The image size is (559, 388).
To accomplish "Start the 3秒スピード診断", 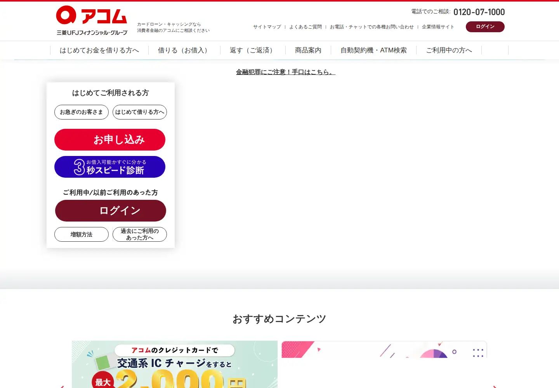I will click(x=110, y=167).
